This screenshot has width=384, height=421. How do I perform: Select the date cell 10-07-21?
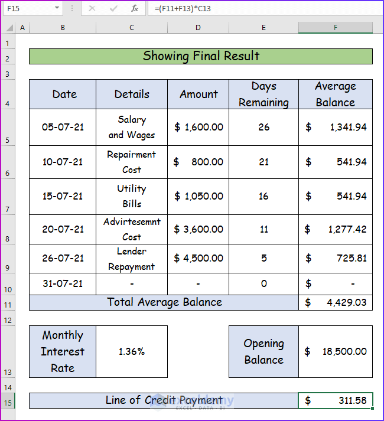click(x=63, y=162)
